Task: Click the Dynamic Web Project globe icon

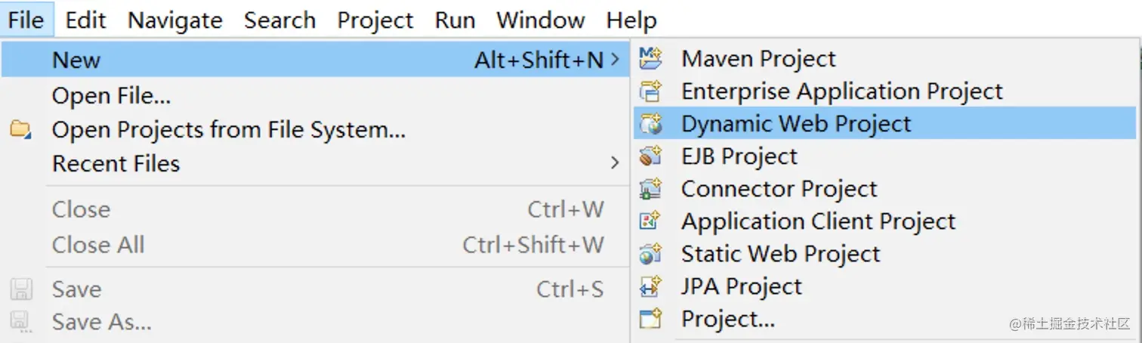Action: point(650,123)
